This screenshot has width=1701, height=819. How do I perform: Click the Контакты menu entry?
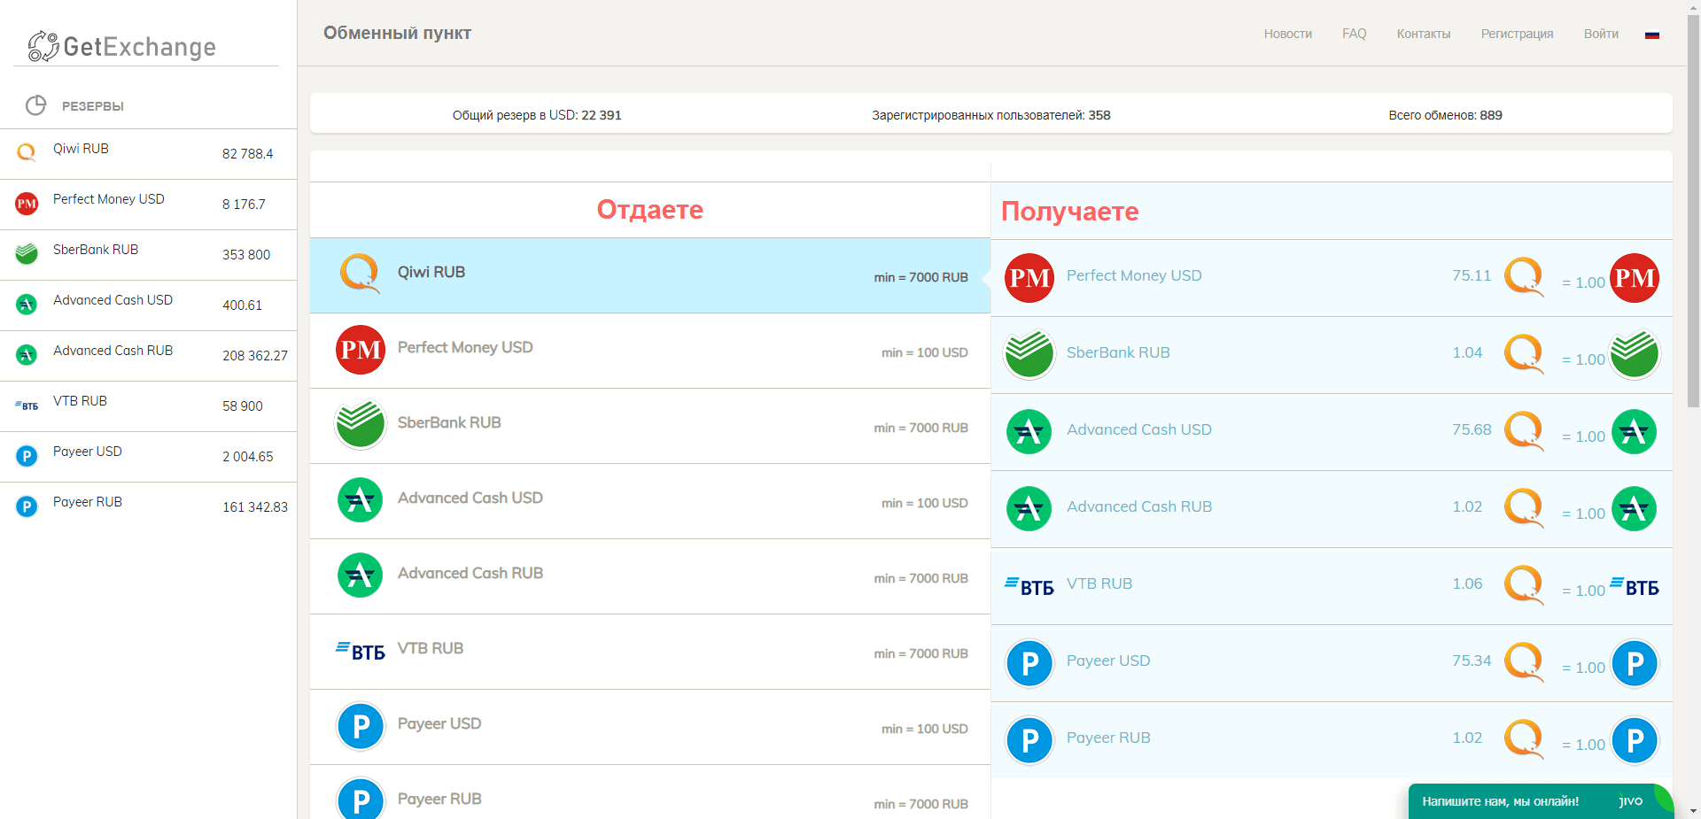[1423, 34]
